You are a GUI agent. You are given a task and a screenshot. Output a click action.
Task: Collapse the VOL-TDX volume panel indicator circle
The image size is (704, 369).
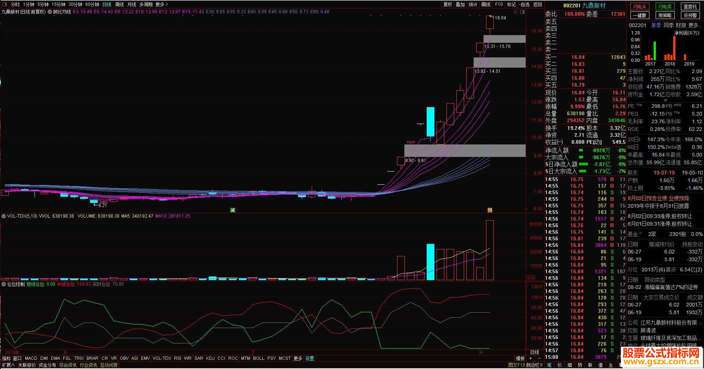4,216
